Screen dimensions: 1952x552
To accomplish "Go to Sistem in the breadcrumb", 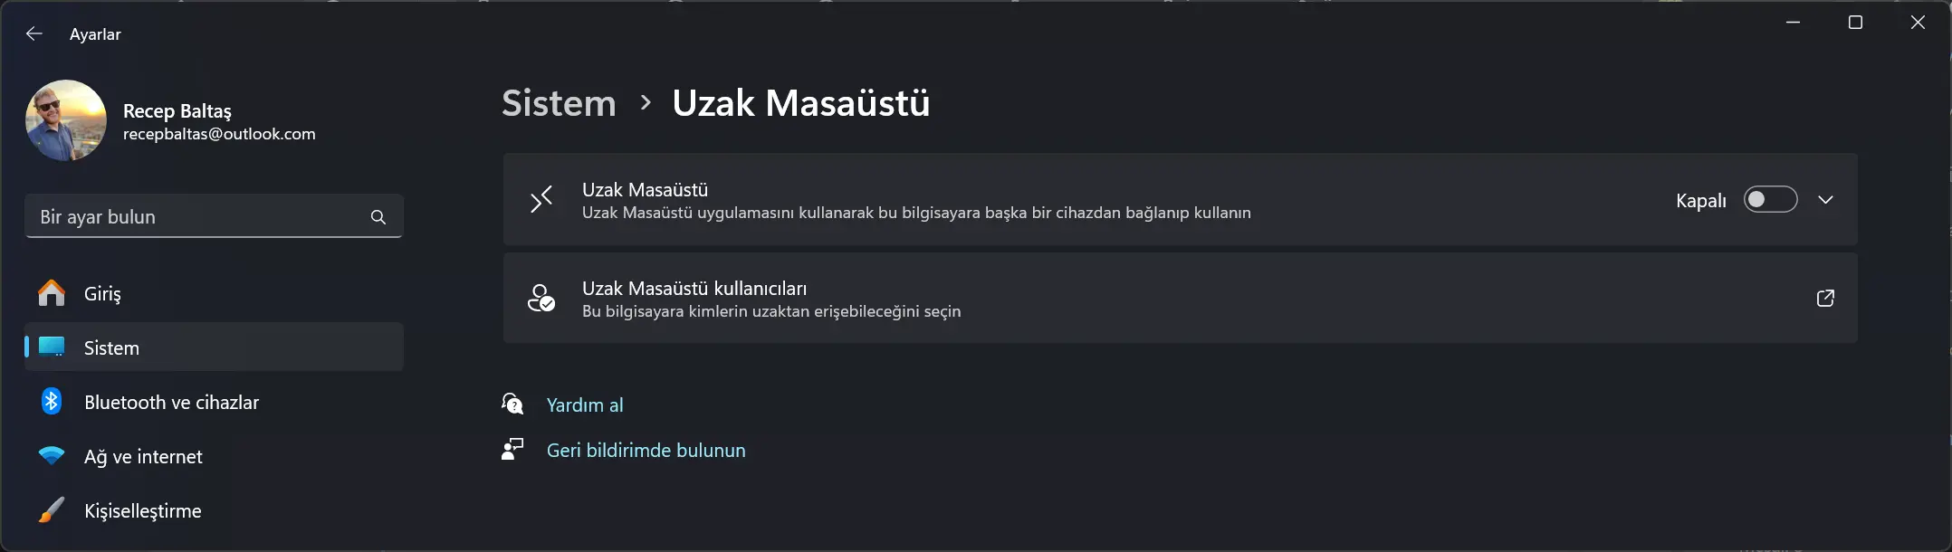I will click(x=559, y=103).
